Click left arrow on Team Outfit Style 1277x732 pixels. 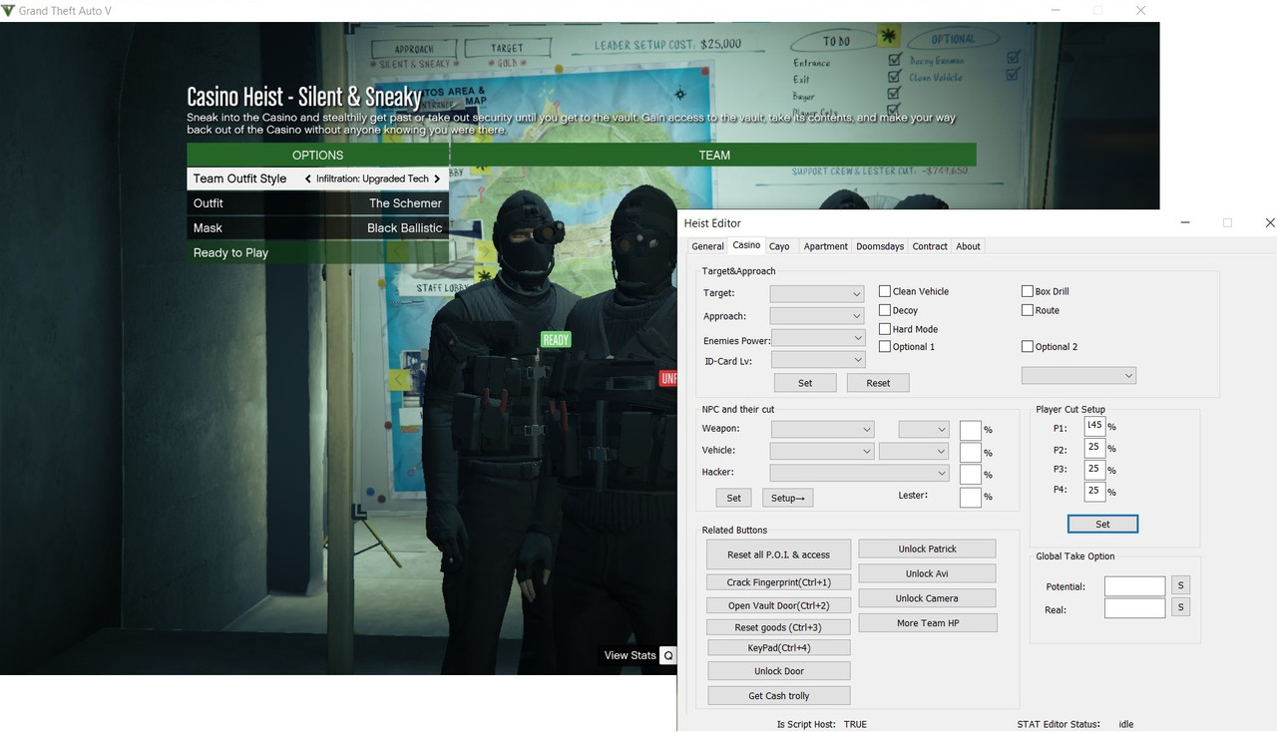(308, 179)
